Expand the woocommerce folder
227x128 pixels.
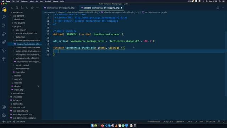[x=22, y=69]
